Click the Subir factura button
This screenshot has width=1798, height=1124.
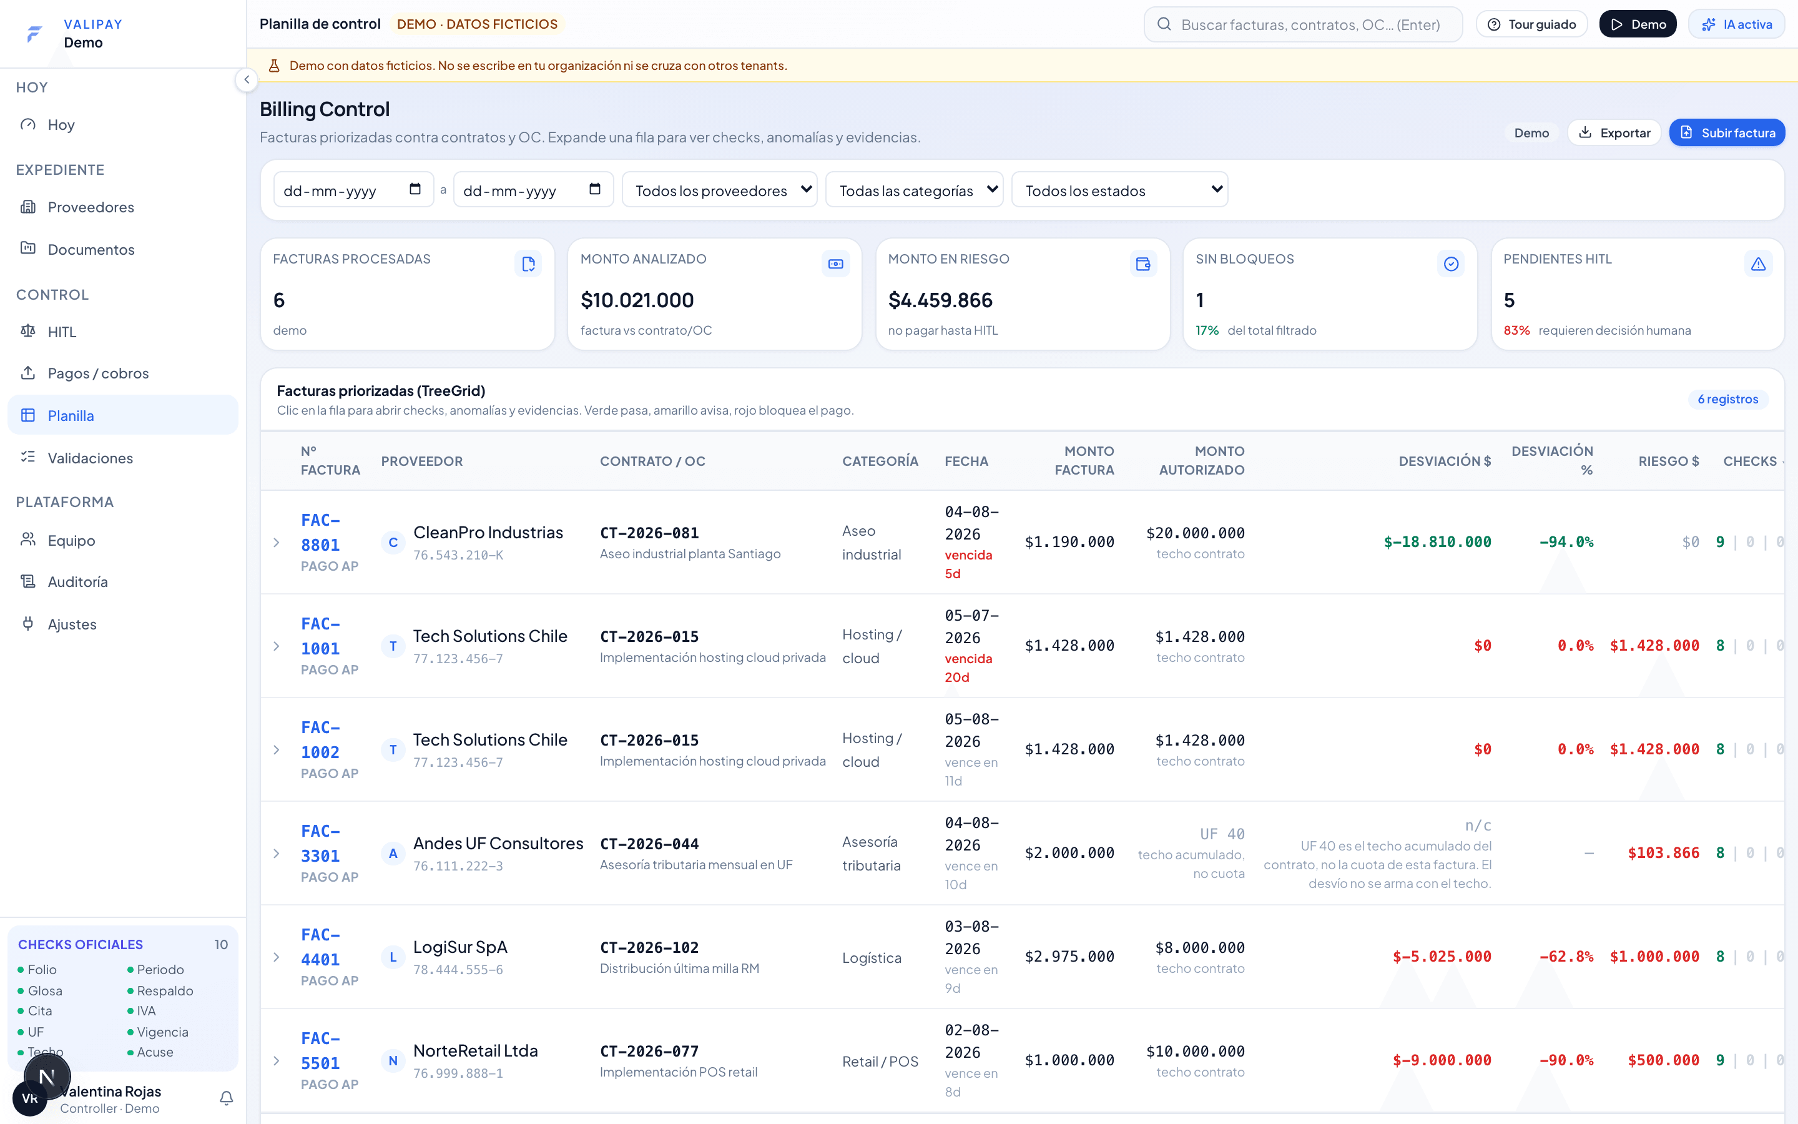point(1727,132)
